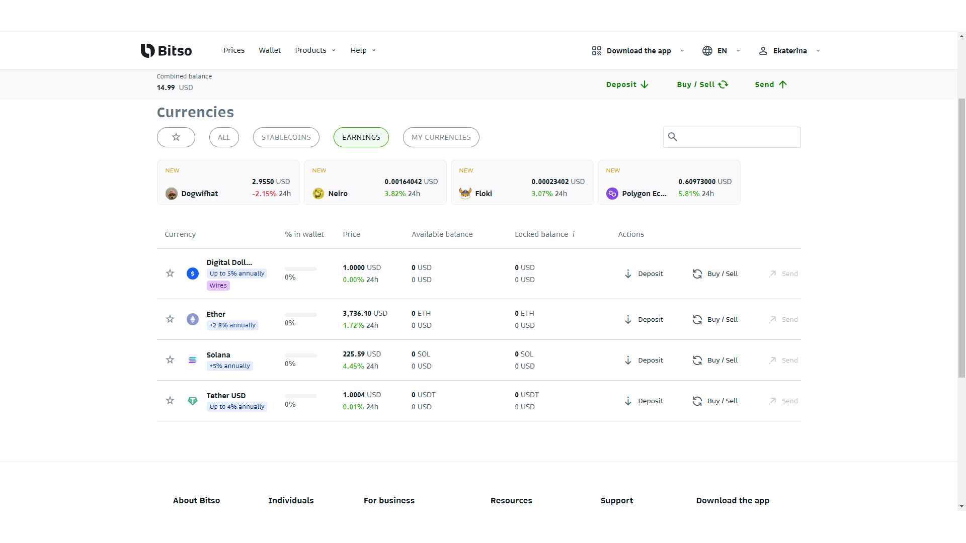Favorite Digital Dollar with its star
This screenshot has width=966, height=543.
170,273
